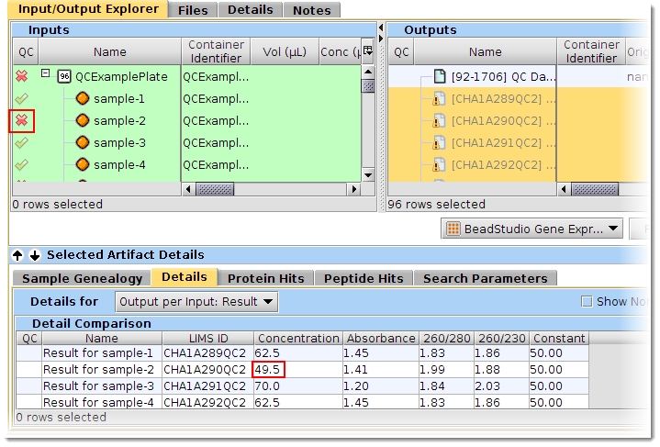Click the LIMS ID column header
The image size is (660, 447).
208,339
